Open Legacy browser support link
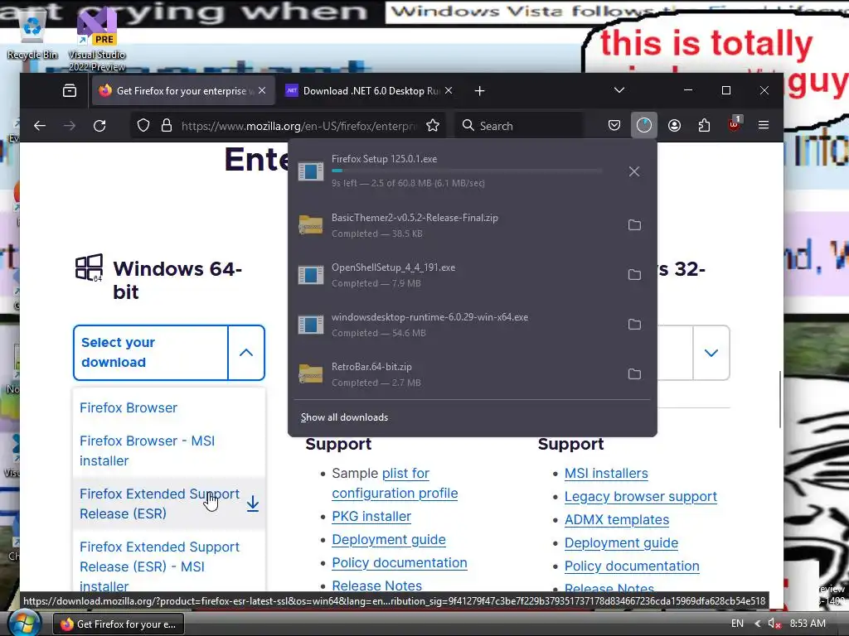The width and height of the screenshot is (849, 636). [x=641, y=497]
